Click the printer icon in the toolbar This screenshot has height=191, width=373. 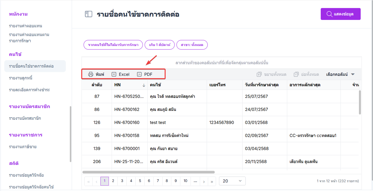[91, 74]
